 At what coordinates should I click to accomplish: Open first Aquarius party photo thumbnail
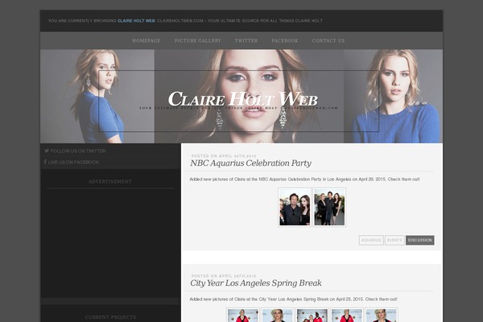pyautogui.click(x=295, y=207)
